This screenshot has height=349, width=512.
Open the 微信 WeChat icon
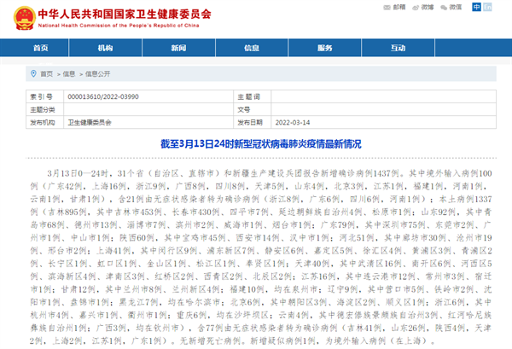[x=444, y=8]
